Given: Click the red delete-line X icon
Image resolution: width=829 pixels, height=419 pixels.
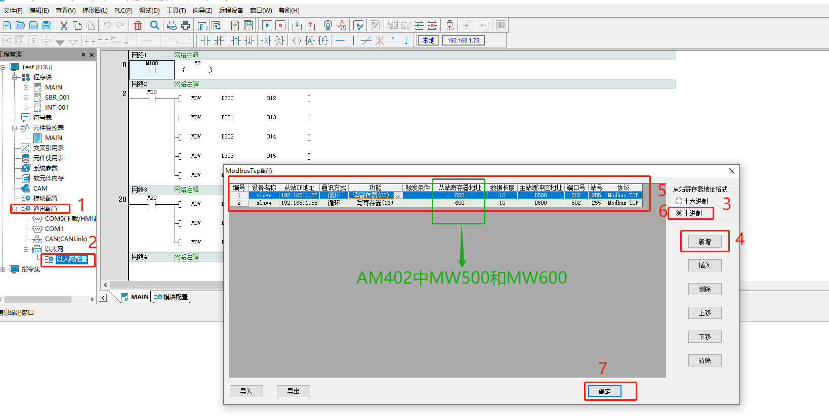Looking at the screenshot, I should [x=380, y=41].
